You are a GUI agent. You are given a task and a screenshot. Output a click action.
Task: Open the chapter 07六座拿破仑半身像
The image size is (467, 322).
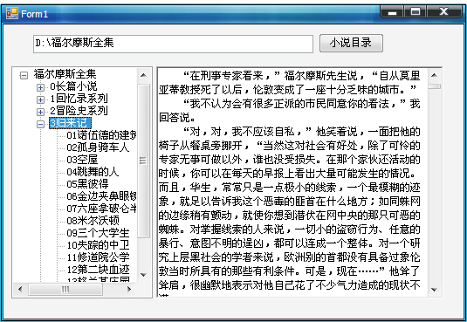click(x=101, y=209)
